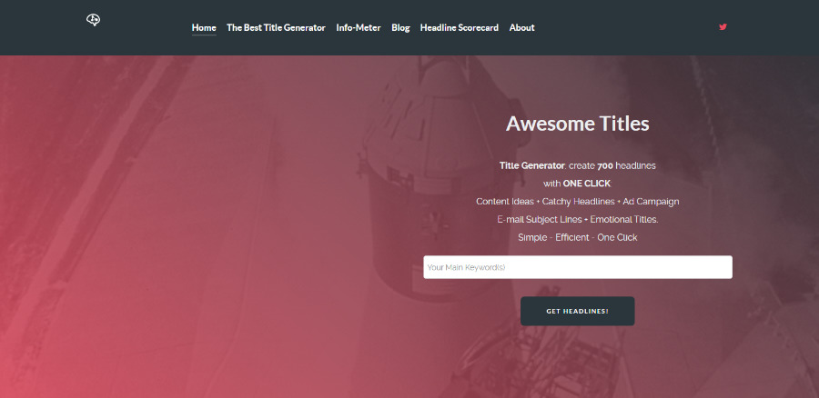Click the bold Title Generator text
The image size is (819, 398).
[531, 165]
